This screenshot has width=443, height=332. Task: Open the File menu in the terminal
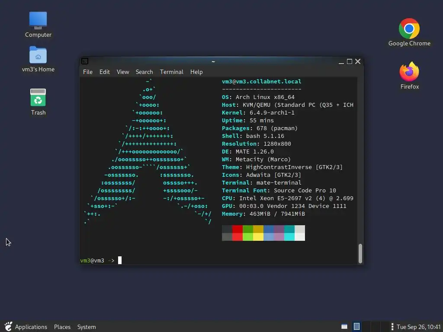click(87, 72)
